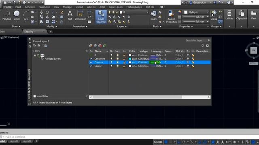Click the white color swatch of Layer3
Screen dimensions: 259x145
130,66
